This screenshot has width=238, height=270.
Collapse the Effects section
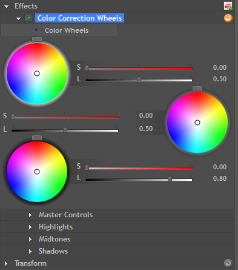coord(7,7)
